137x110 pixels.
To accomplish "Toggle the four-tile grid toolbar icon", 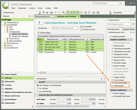I will pos(78,12).
